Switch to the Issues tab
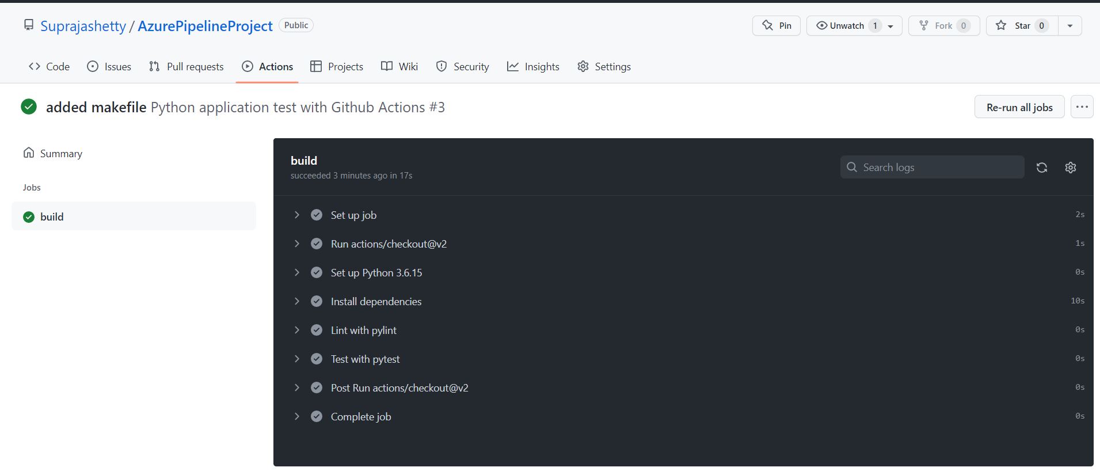The width and height of the screenshot is (1100, 471). (109, 66)
